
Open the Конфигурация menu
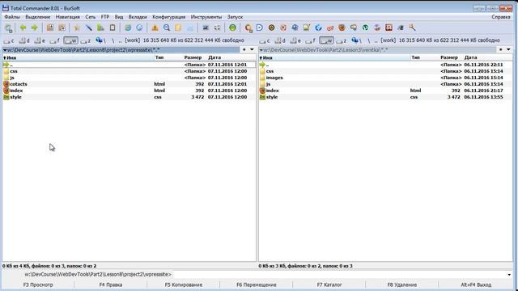169,17
